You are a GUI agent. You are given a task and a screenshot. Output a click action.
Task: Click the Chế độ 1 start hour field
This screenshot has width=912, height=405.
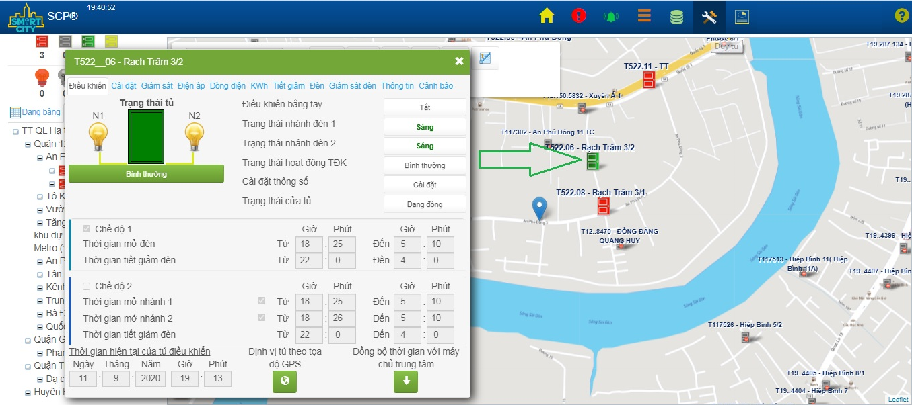309,244
